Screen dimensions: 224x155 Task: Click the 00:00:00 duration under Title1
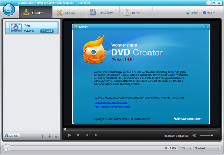click(29, 31)
